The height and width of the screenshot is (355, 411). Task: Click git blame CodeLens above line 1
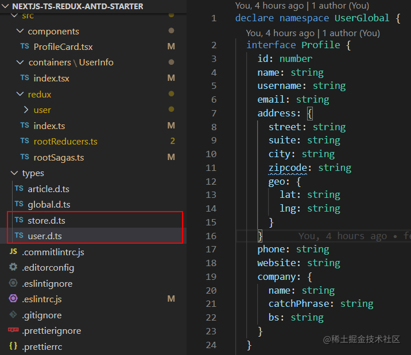click(x=302, y=6)
